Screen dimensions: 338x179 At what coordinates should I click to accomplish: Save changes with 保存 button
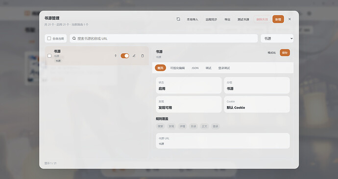(285, 53)
